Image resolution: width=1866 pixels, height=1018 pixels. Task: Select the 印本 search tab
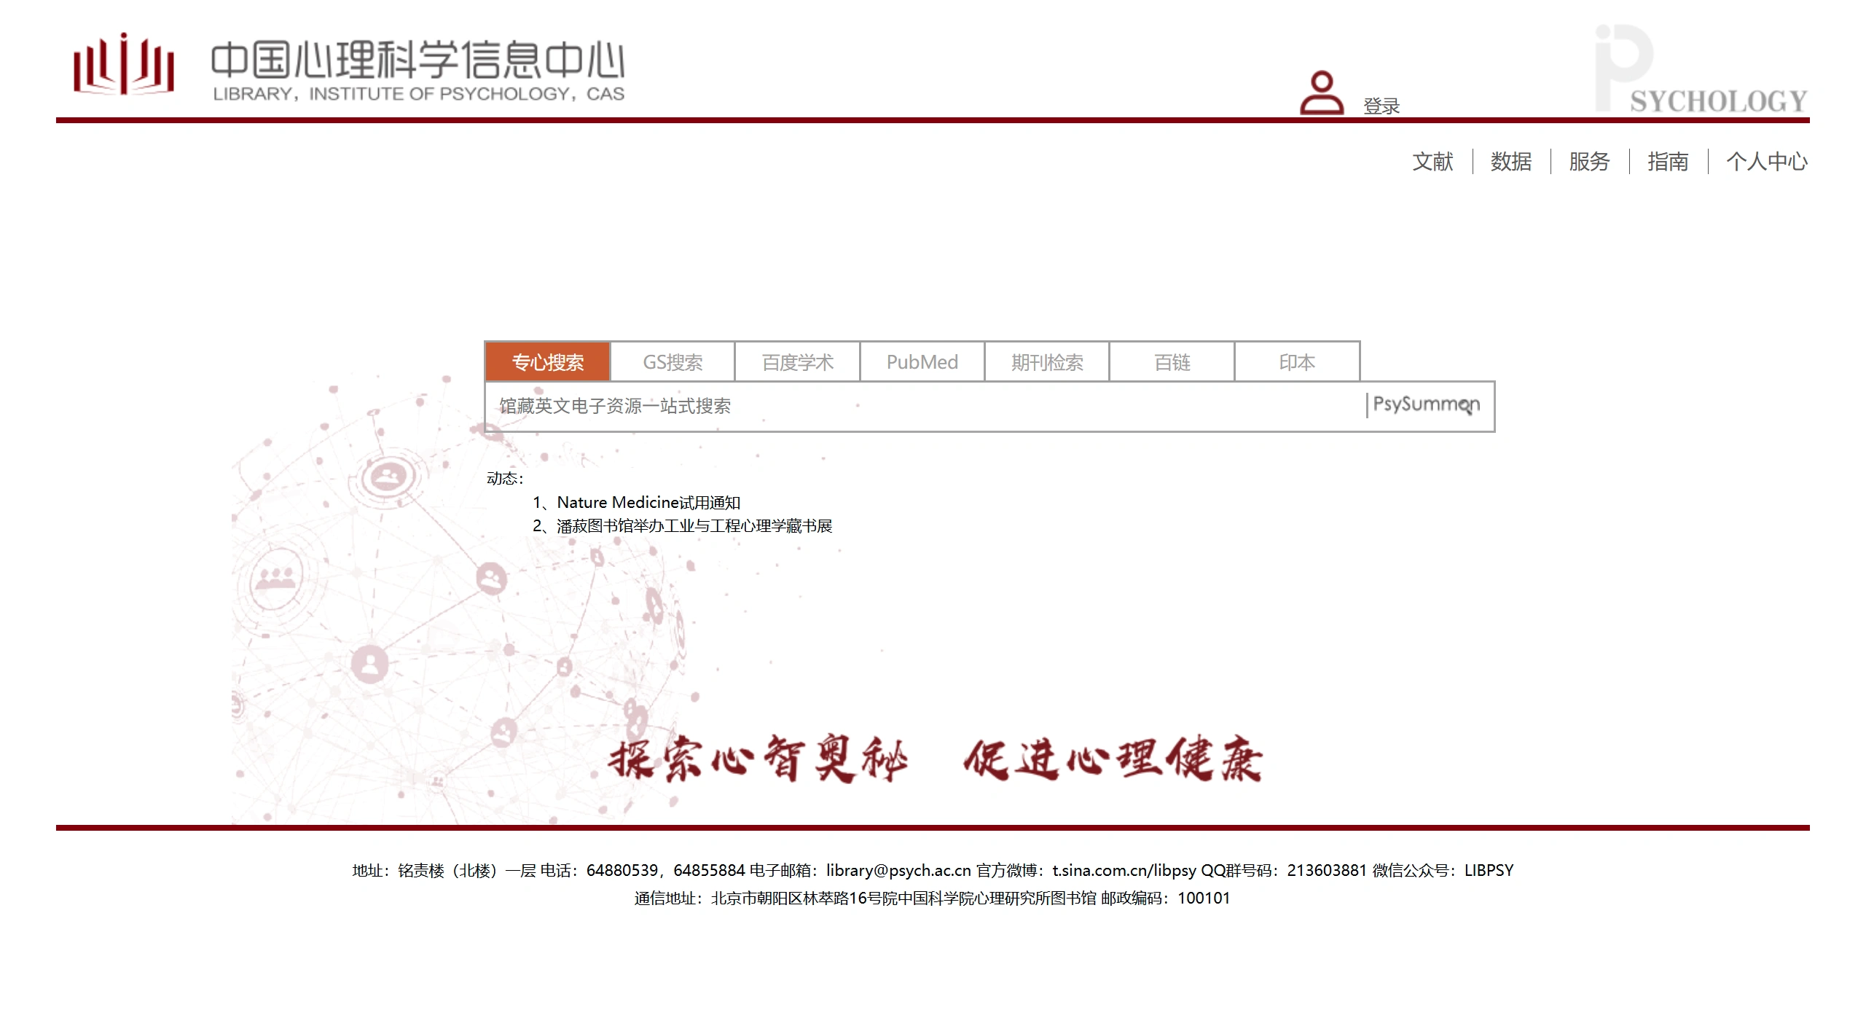click(1296, 361)
